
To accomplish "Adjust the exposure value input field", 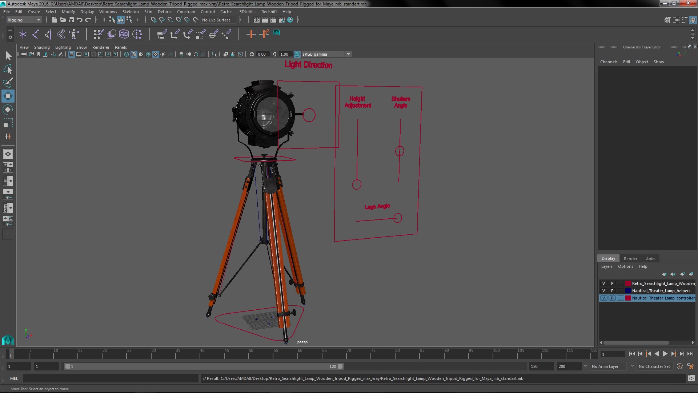I will (x=263, y=54).
